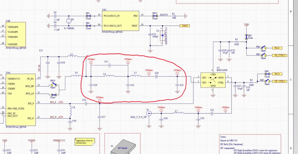This screenshot has width=298, height=154.
Task: Select capacitor C8 near the crystal
Action: pos(55,16)
